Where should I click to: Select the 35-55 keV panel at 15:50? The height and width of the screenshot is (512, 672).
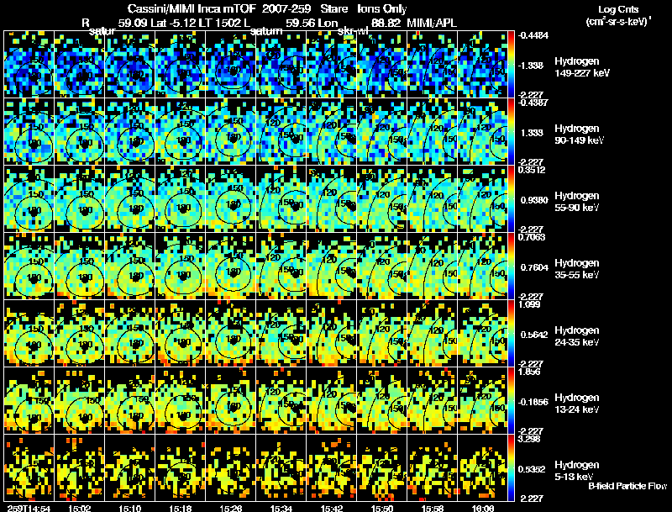point(382,266)
